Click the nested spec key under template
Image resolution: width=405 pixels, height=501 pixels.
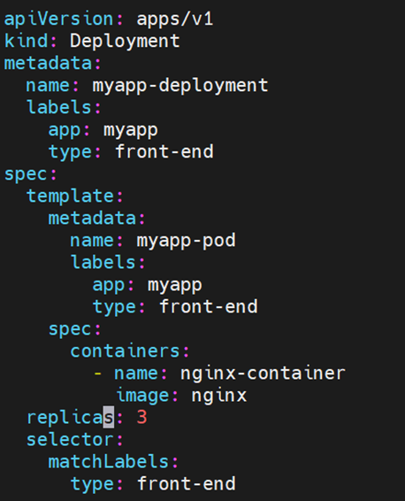(x=70, y=330)
